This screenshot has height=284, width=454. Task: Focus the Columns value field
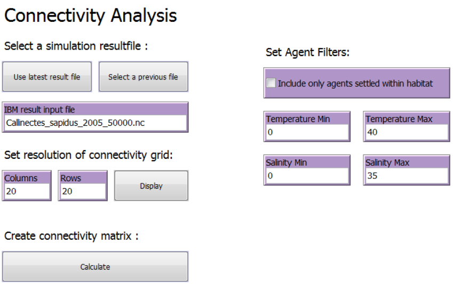27,191
